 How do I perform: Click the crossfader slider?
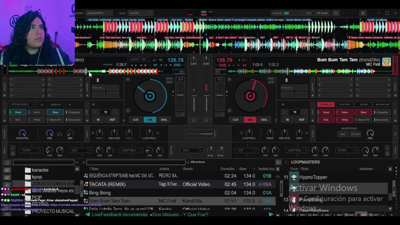coord(200,134)
